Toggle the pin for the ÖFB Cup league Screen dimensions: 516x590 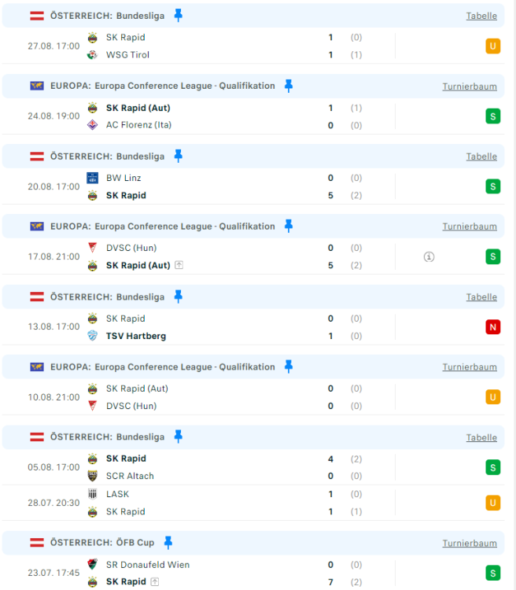168,543
